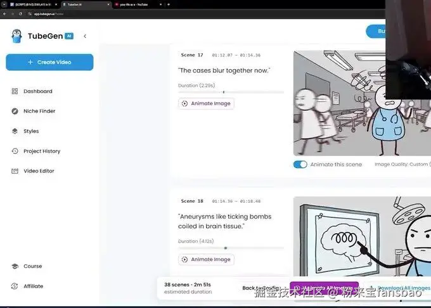Edit text 'Aneurysms like ticking bombs'
The height and width of the screenshot is (308, 431).
pyautogui.click(x=225, y=217)
